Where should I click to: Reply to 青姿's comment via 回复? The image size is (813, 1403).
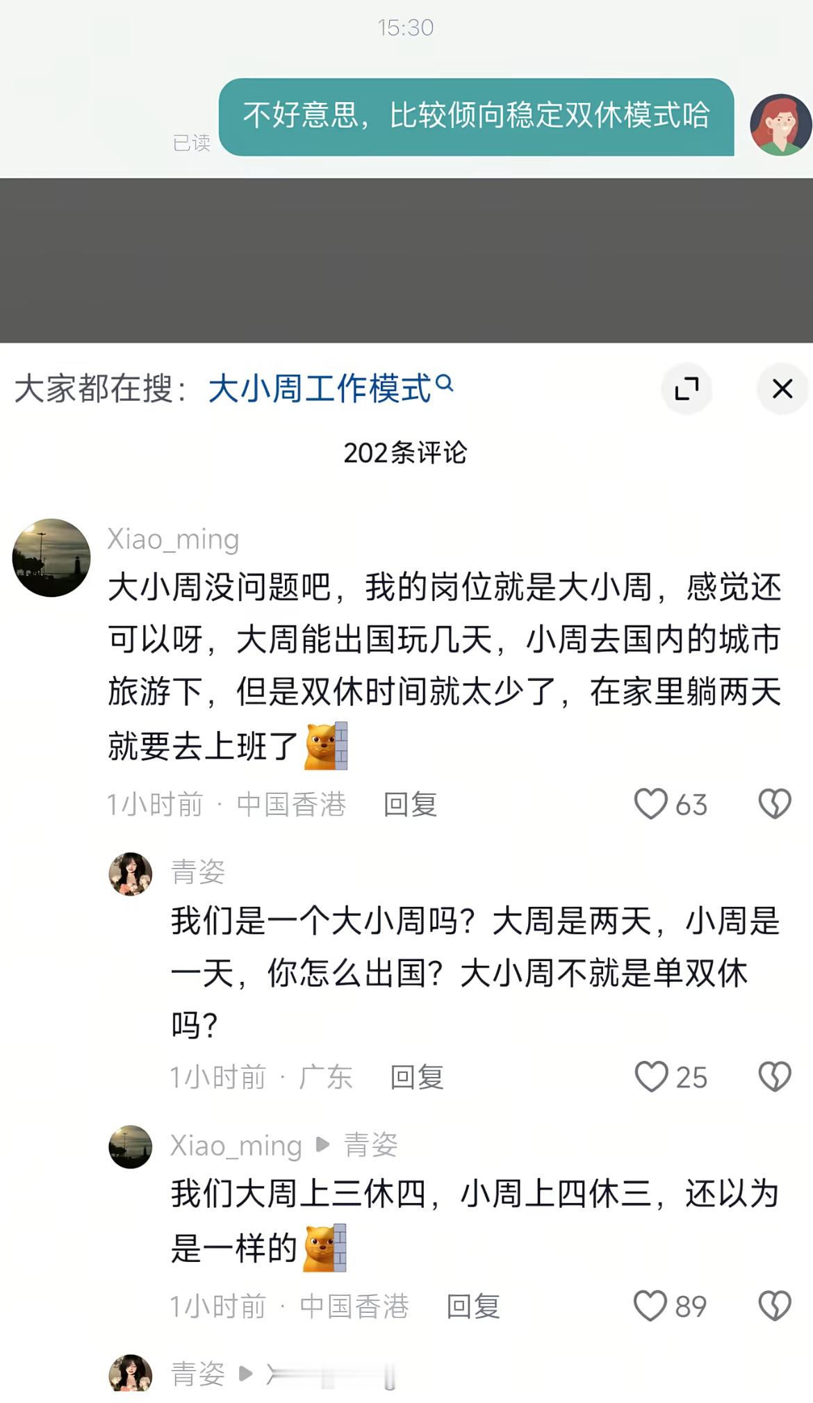[418, 1077]
